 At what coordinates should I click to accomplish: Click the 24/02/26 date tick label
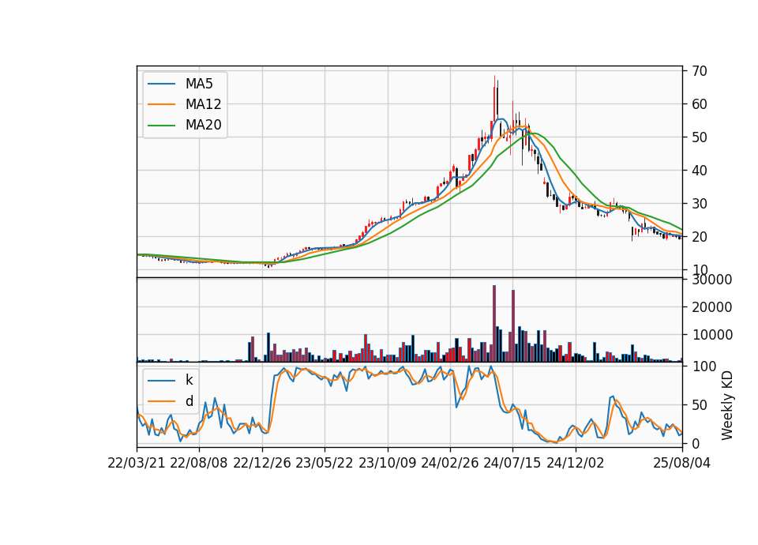(449, 463)
